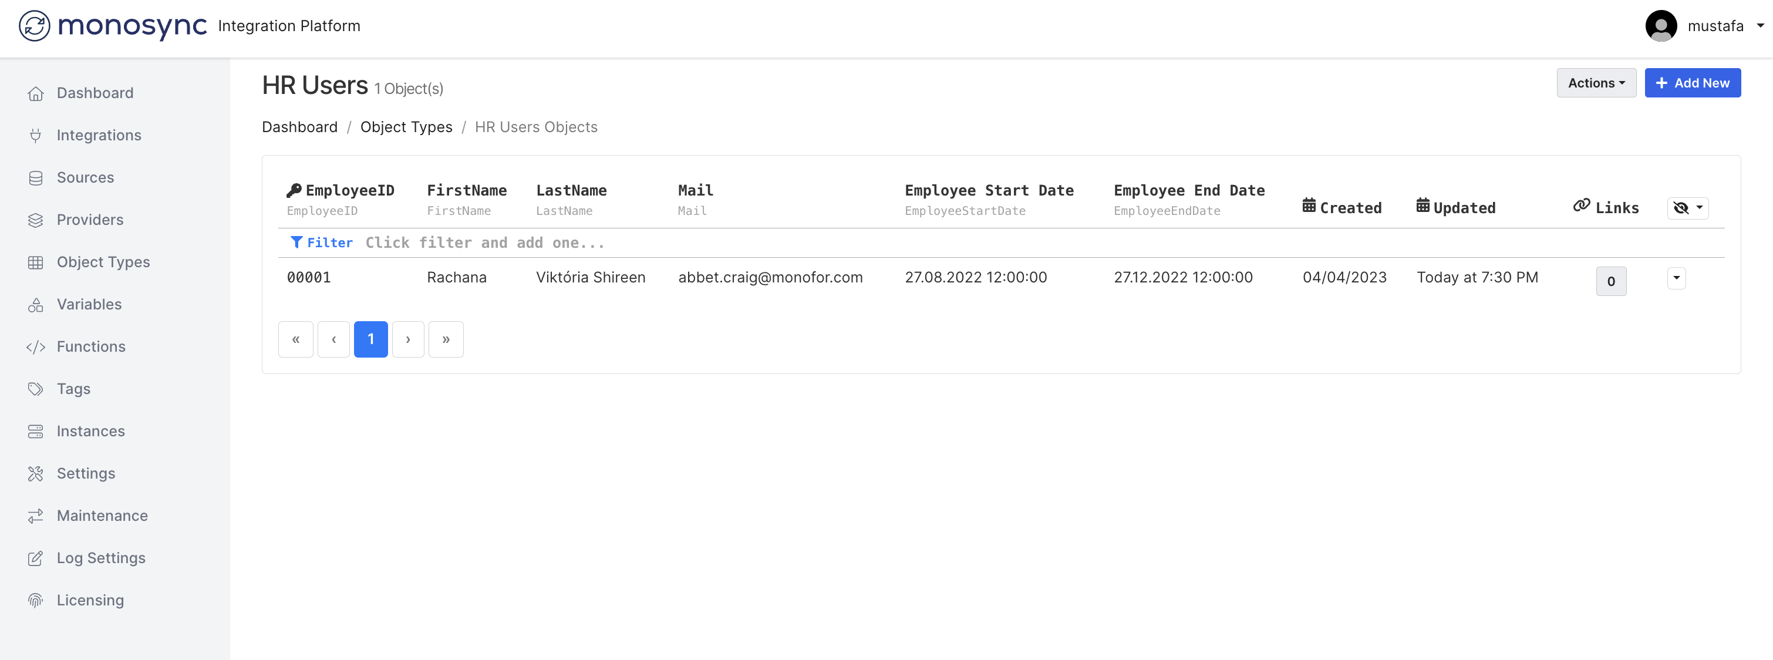Click the Filter funnel link

pyautogui.click(x=321, y=243)
